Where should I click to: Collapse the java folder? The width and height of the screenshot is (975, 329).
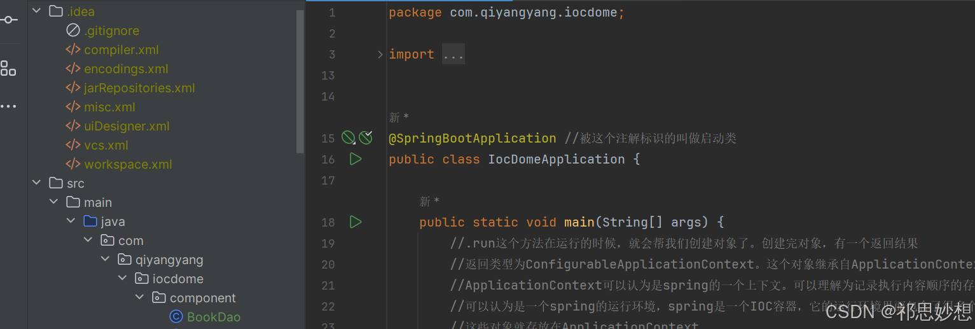[x=71, y=221]
